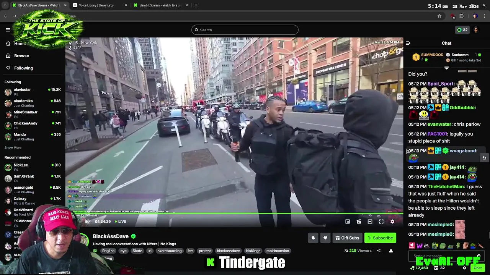Open the Kicks balance showing 32
The height and width of the screenshot is (275, 490).
[x=462, y=30]
